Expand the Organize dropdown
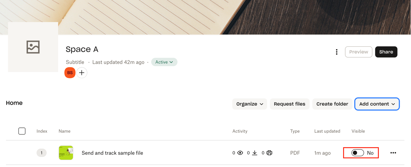Screen dimensions: 411x167 pyautogui.click(x=250, y=104)
